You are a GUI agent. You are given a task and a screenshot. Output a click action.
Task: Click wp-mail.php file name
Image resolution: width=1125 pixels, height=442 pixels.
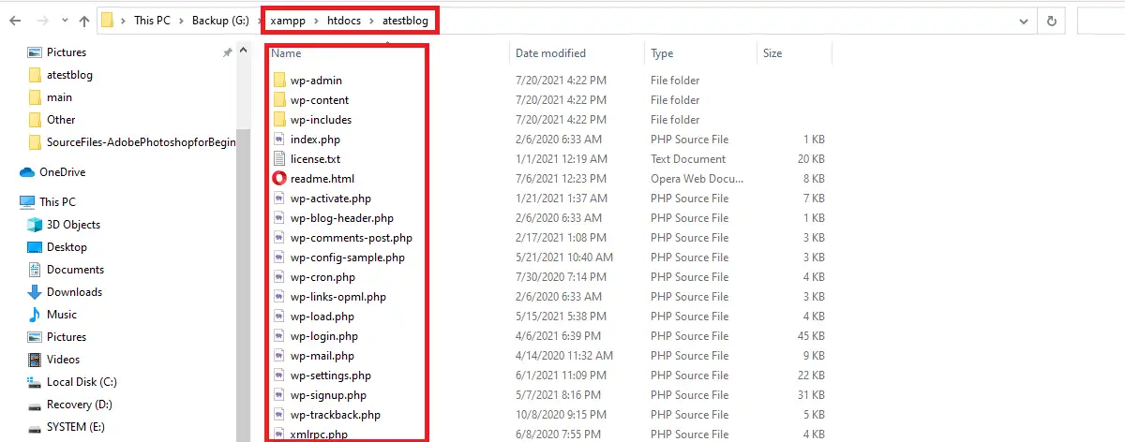coord(322,356)
